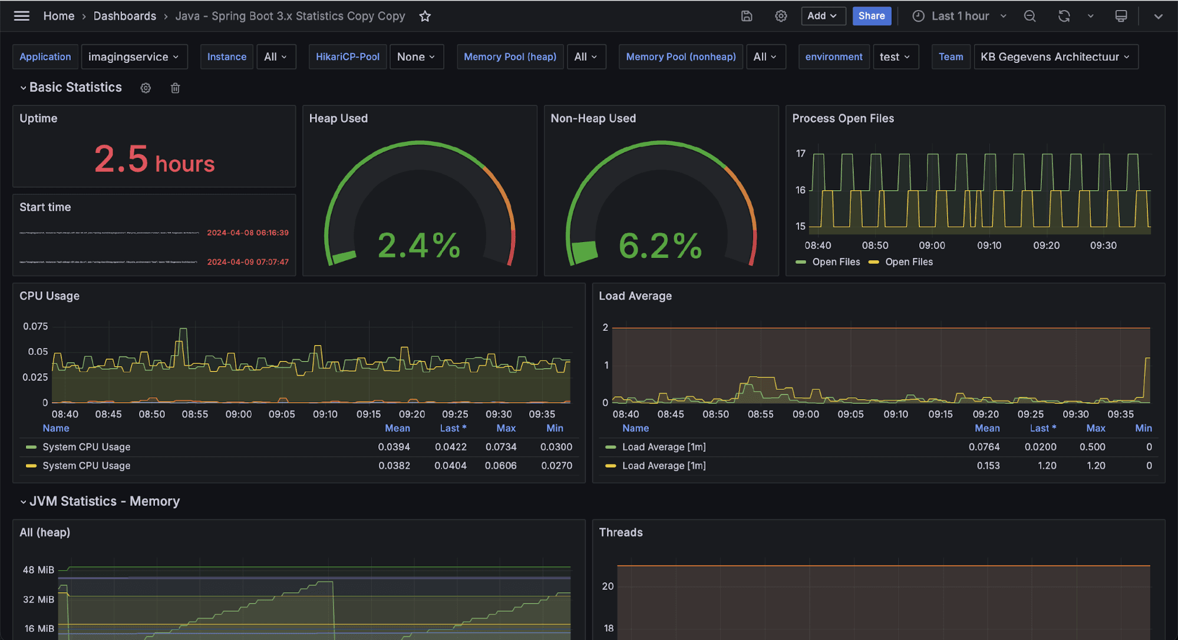Hide the Open Files series
Image resolution: width=1178 pixels, height=640 pixels.
tap(836, 261)
